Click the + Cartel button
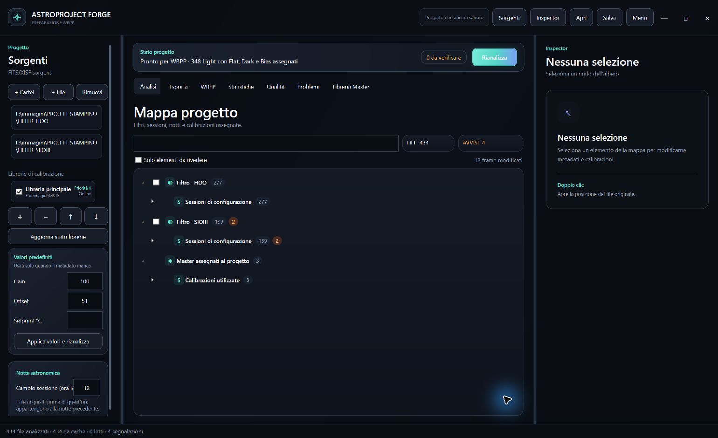 click(x=24, y=92)
